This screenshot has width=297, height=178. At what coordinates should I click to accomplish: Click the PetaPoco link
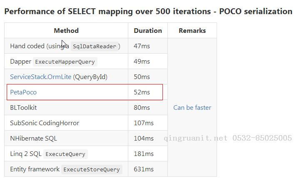[23, 92]
